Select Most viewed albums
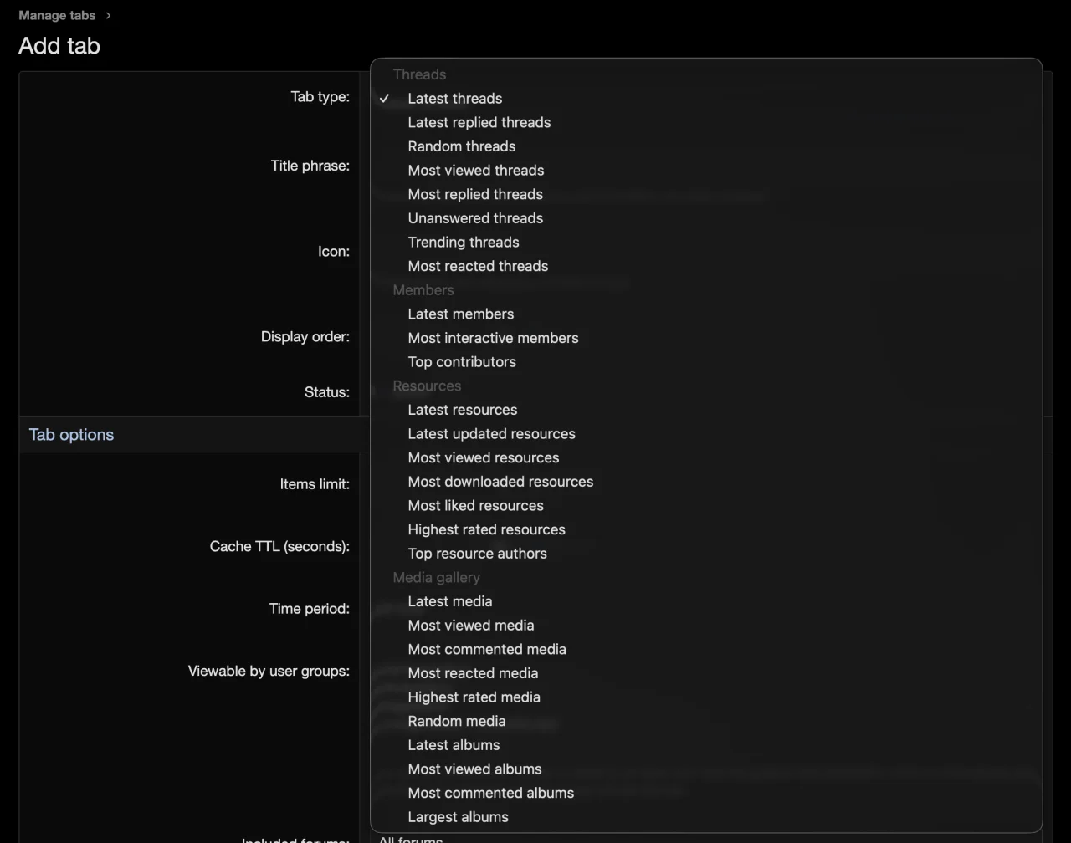1071x843 pixels. [x=474, y=769]
